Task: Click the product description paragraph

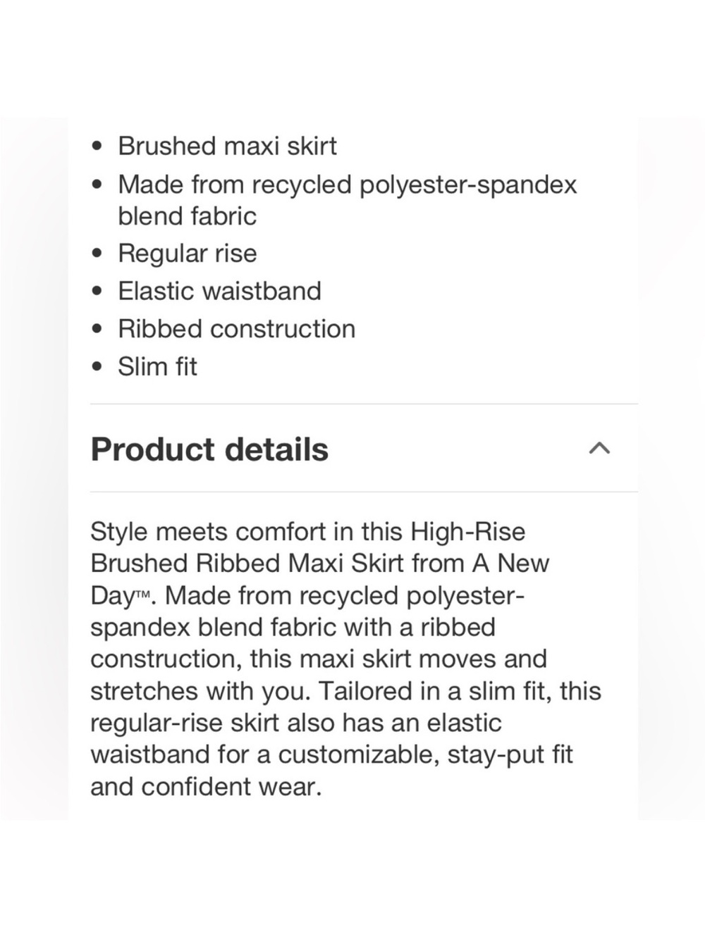Action: (345, 659)
